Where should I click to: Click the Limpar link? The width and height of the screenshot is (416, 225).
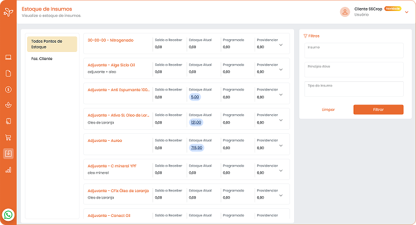[328, 110]
